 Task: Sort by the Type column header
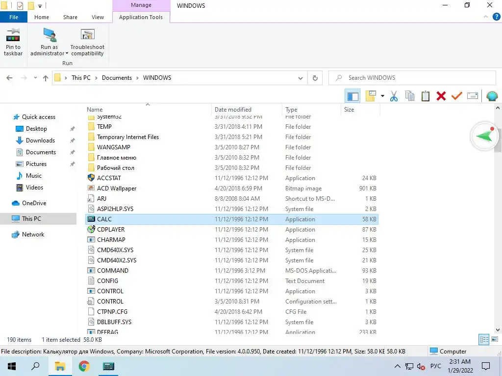[291, 109]
